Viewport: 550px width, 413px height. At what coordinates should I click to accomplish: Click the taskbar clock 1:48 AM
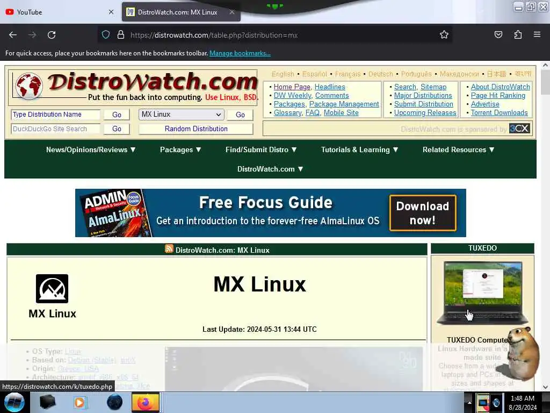click(523, 398)
